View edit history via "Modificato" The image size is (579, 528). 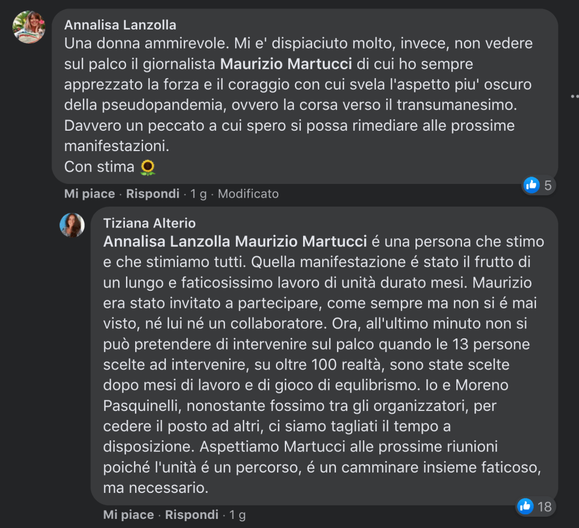[x=248, y=194]
